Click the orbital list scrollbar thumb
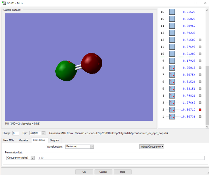This screenshot has height=175, width=209. [207, 95]
